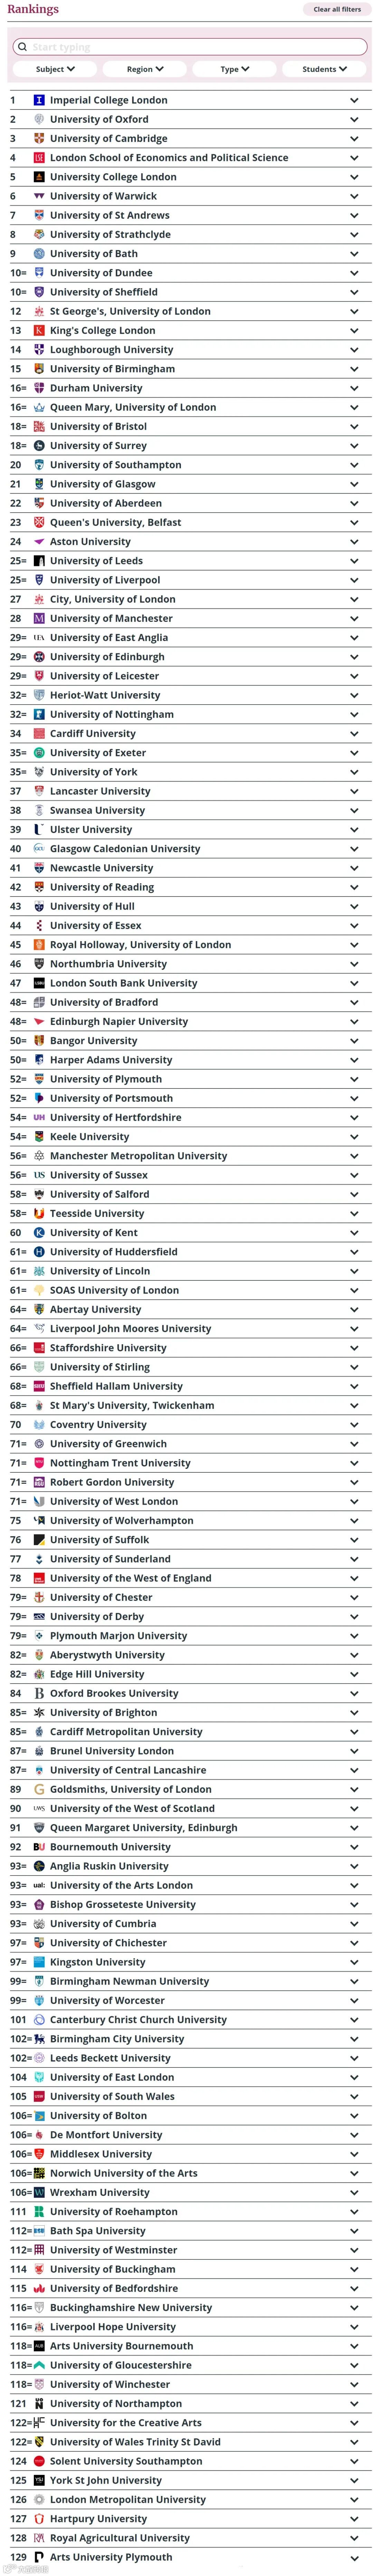This screenshot has height=2576, width=373.
Task: Click the Bournemouth University BU logo
Action: click(39, 1847)
